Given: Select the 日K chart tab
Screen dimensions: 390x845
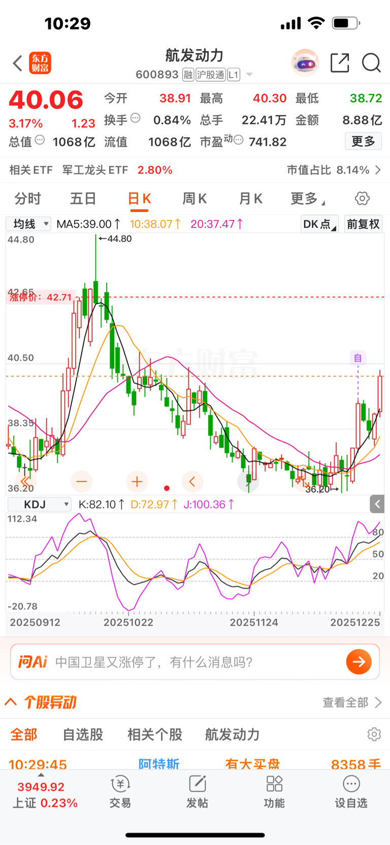Looking at the screenshot, I should [139, 198].
